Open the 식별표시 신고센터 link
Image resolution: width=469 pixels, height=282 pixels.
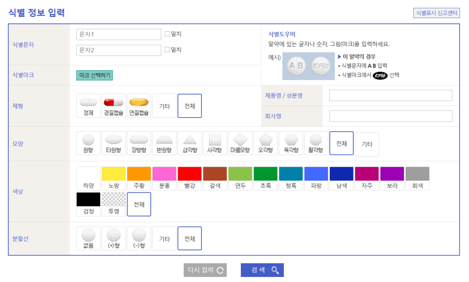pyautogui.click(x=436, y=13)
